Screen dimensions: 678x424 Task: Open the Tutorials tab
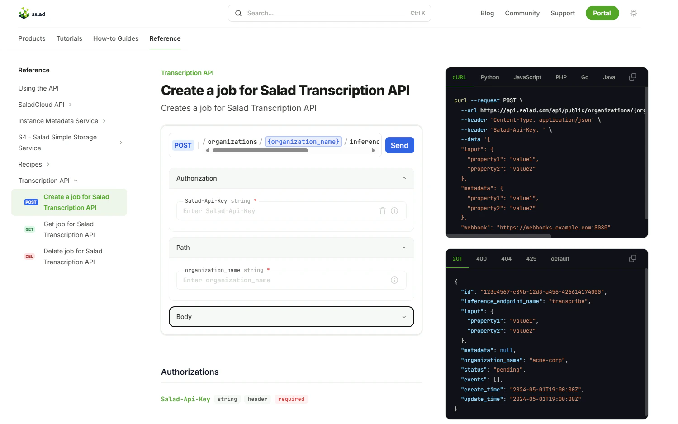coord(69,38)
